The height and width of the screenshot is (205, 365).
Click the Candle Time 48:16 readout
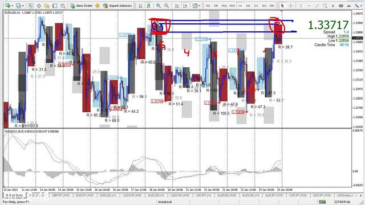click(331, 44)
